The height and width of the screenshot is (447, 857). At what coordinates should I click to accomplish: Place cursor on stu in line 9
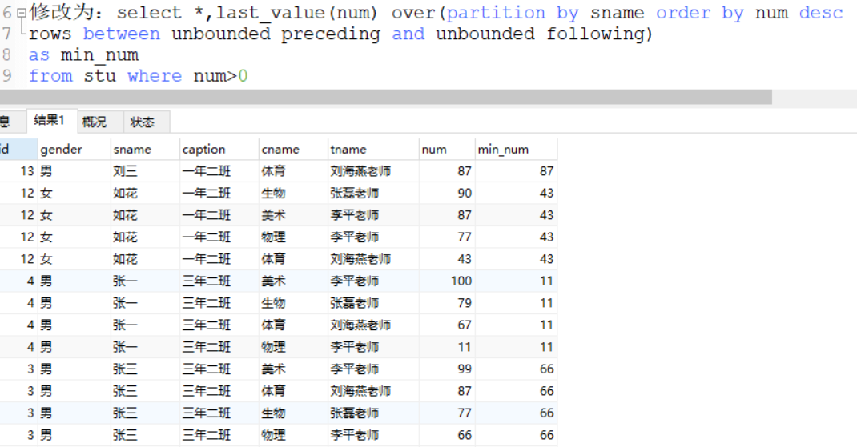99,76
